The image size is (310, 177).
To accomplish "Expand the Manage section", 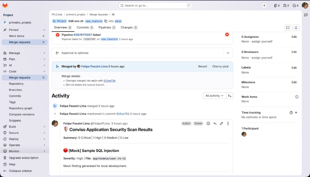I will (44, 53).
